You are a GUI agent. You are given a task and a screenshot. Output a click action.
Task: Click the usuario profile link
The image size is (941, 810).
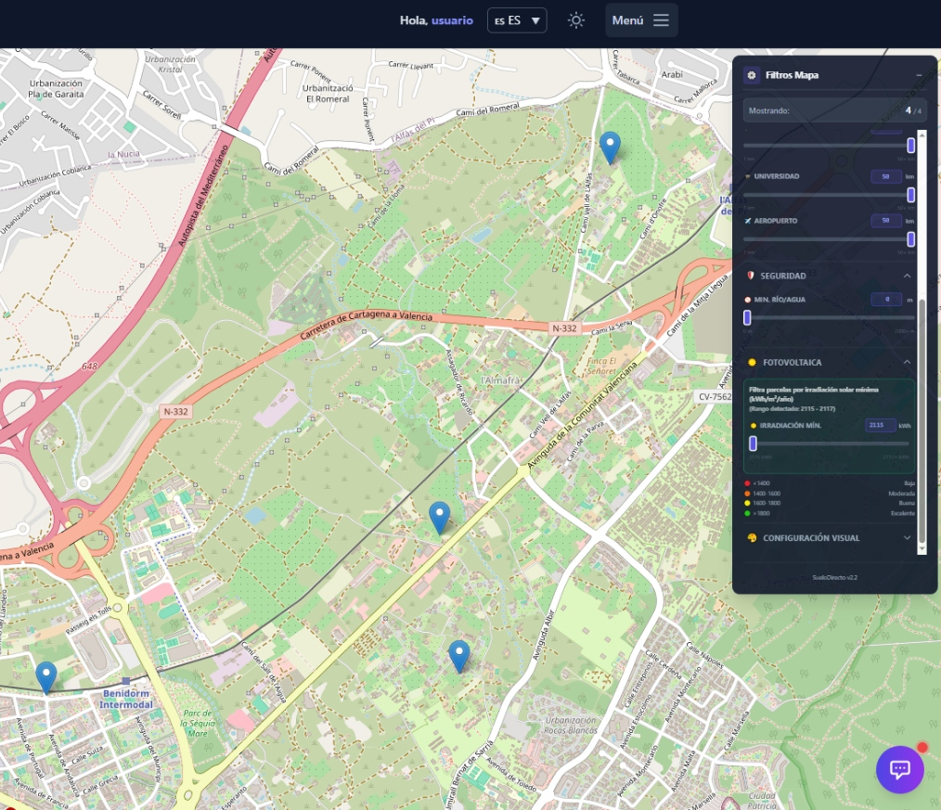[x=452, y=20]
